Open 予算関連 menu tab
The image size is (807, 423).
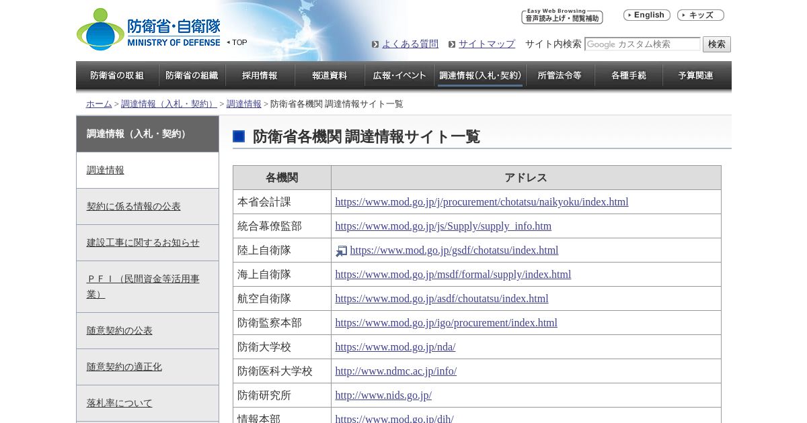(696, 75)
